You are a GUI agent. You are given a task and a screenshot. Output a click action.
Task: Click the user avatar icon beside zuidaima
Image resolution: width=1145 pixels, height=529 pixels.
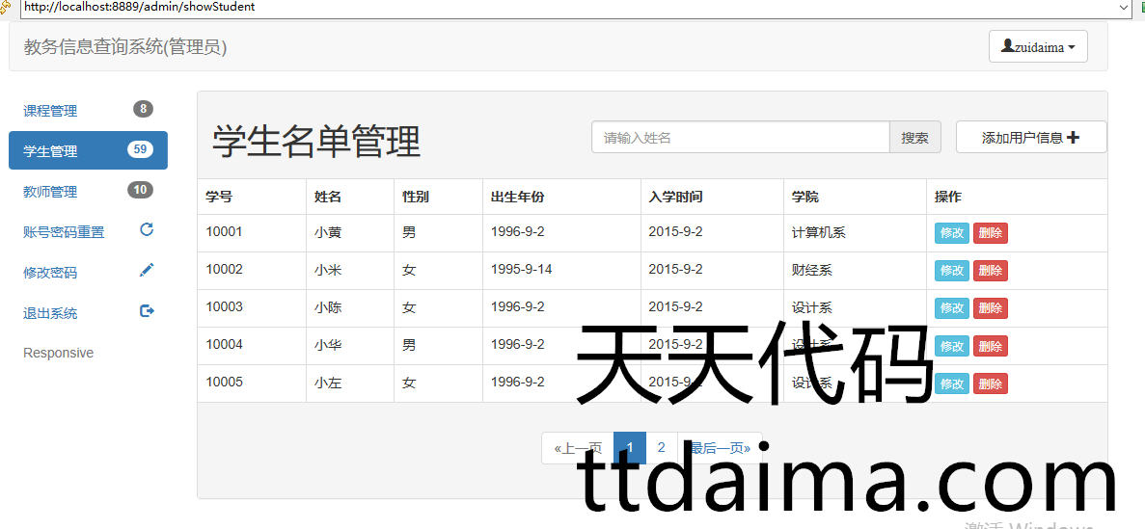pyautogui.click(x=1007, y=45)
